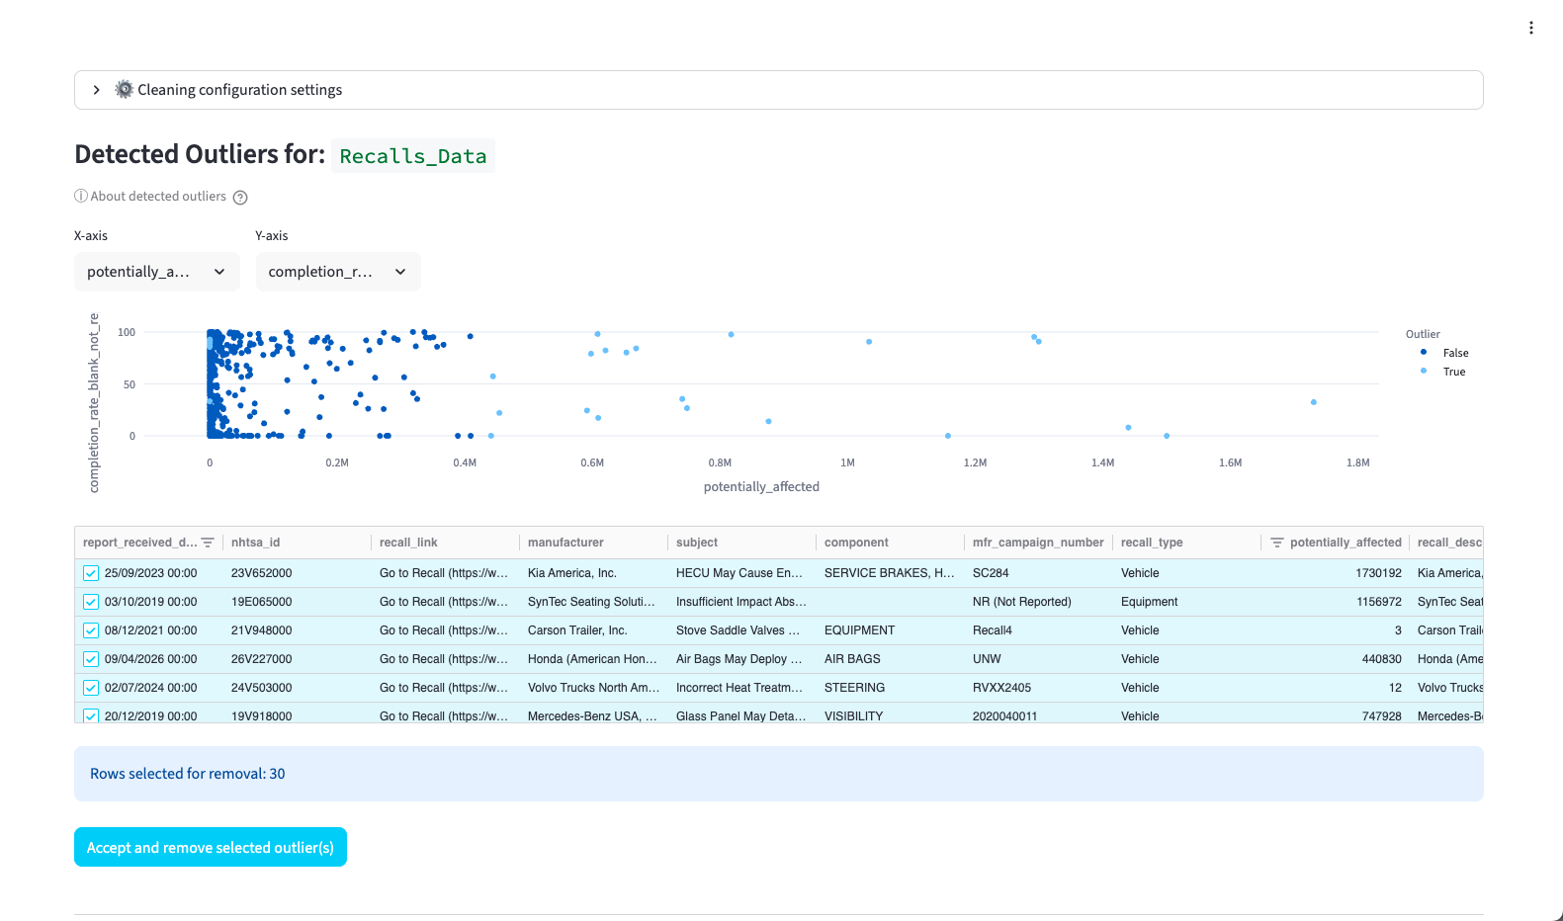
Task: Click Accept and remove selected outlier(s) button
Action: click(x=211, y=847)
